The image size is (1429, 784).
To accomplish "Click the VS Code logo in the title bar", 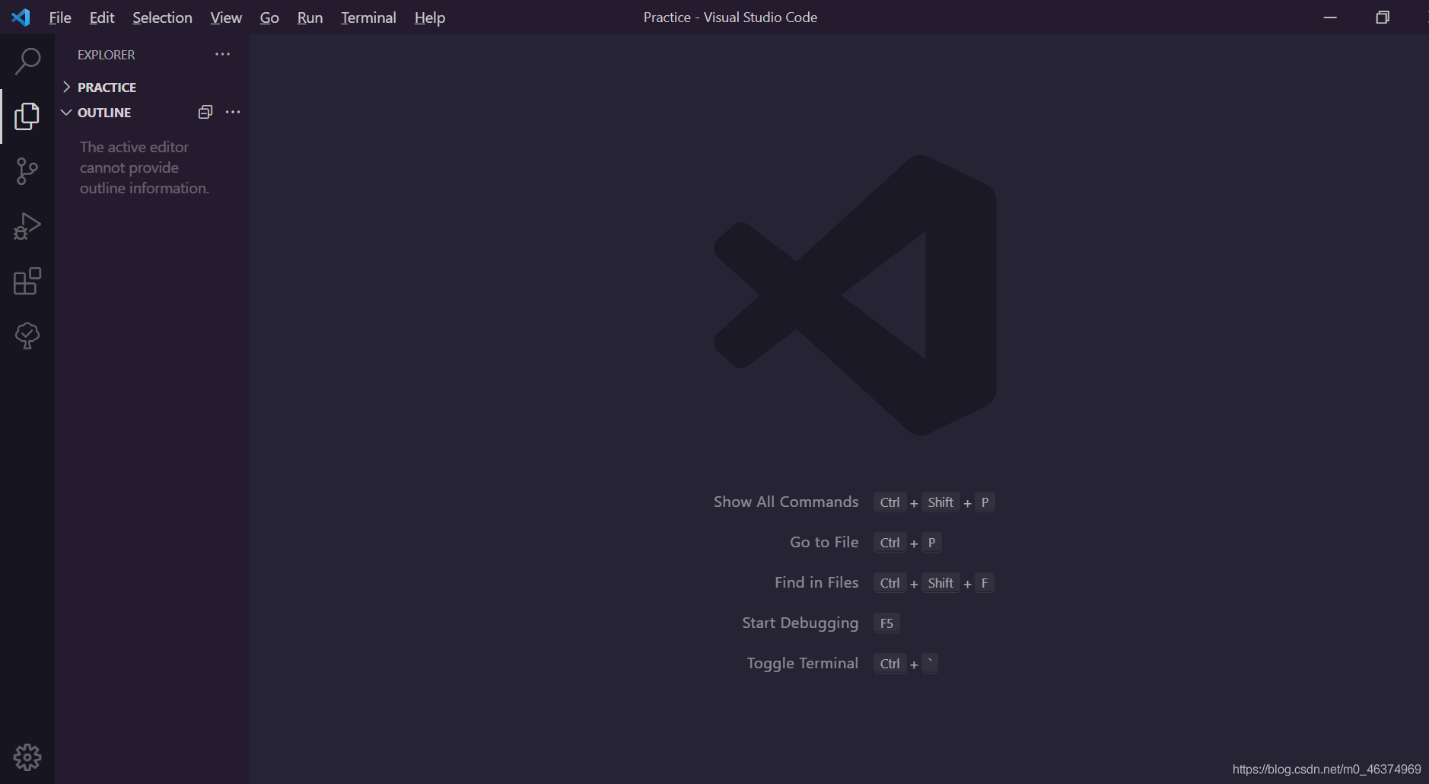I will click(21, 17).
